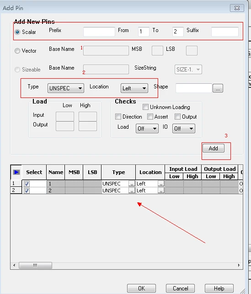This screenshot has height=294, width=251.
Task: Expand the Type UNSPEC dropdown
Action: 66,88
